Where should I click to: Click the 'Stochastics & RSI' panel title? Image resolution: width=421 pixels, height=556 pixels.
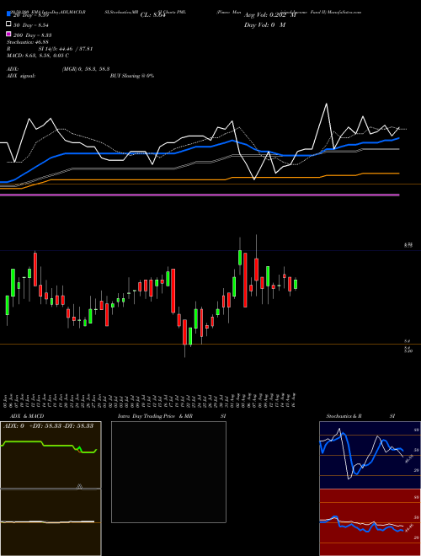click(x=360, y=416)
